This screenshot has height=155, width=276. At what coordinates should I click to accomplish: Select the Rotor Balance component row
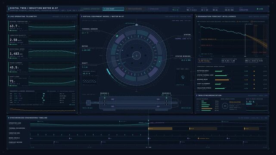(x=232, y=71)
